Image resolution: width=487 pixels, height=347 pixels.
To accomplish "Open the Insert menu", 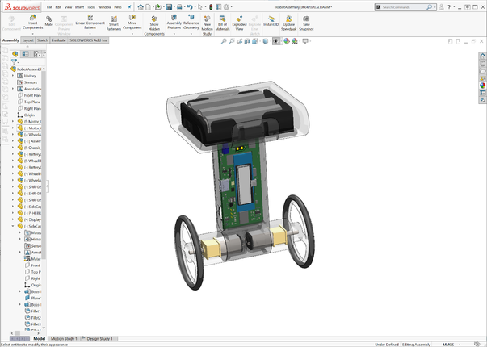I will [x=79, y=6].
